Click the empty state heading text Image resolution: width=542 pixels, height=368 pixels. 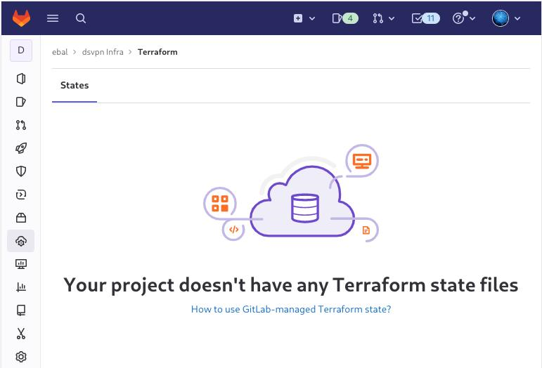coord(291,285)
